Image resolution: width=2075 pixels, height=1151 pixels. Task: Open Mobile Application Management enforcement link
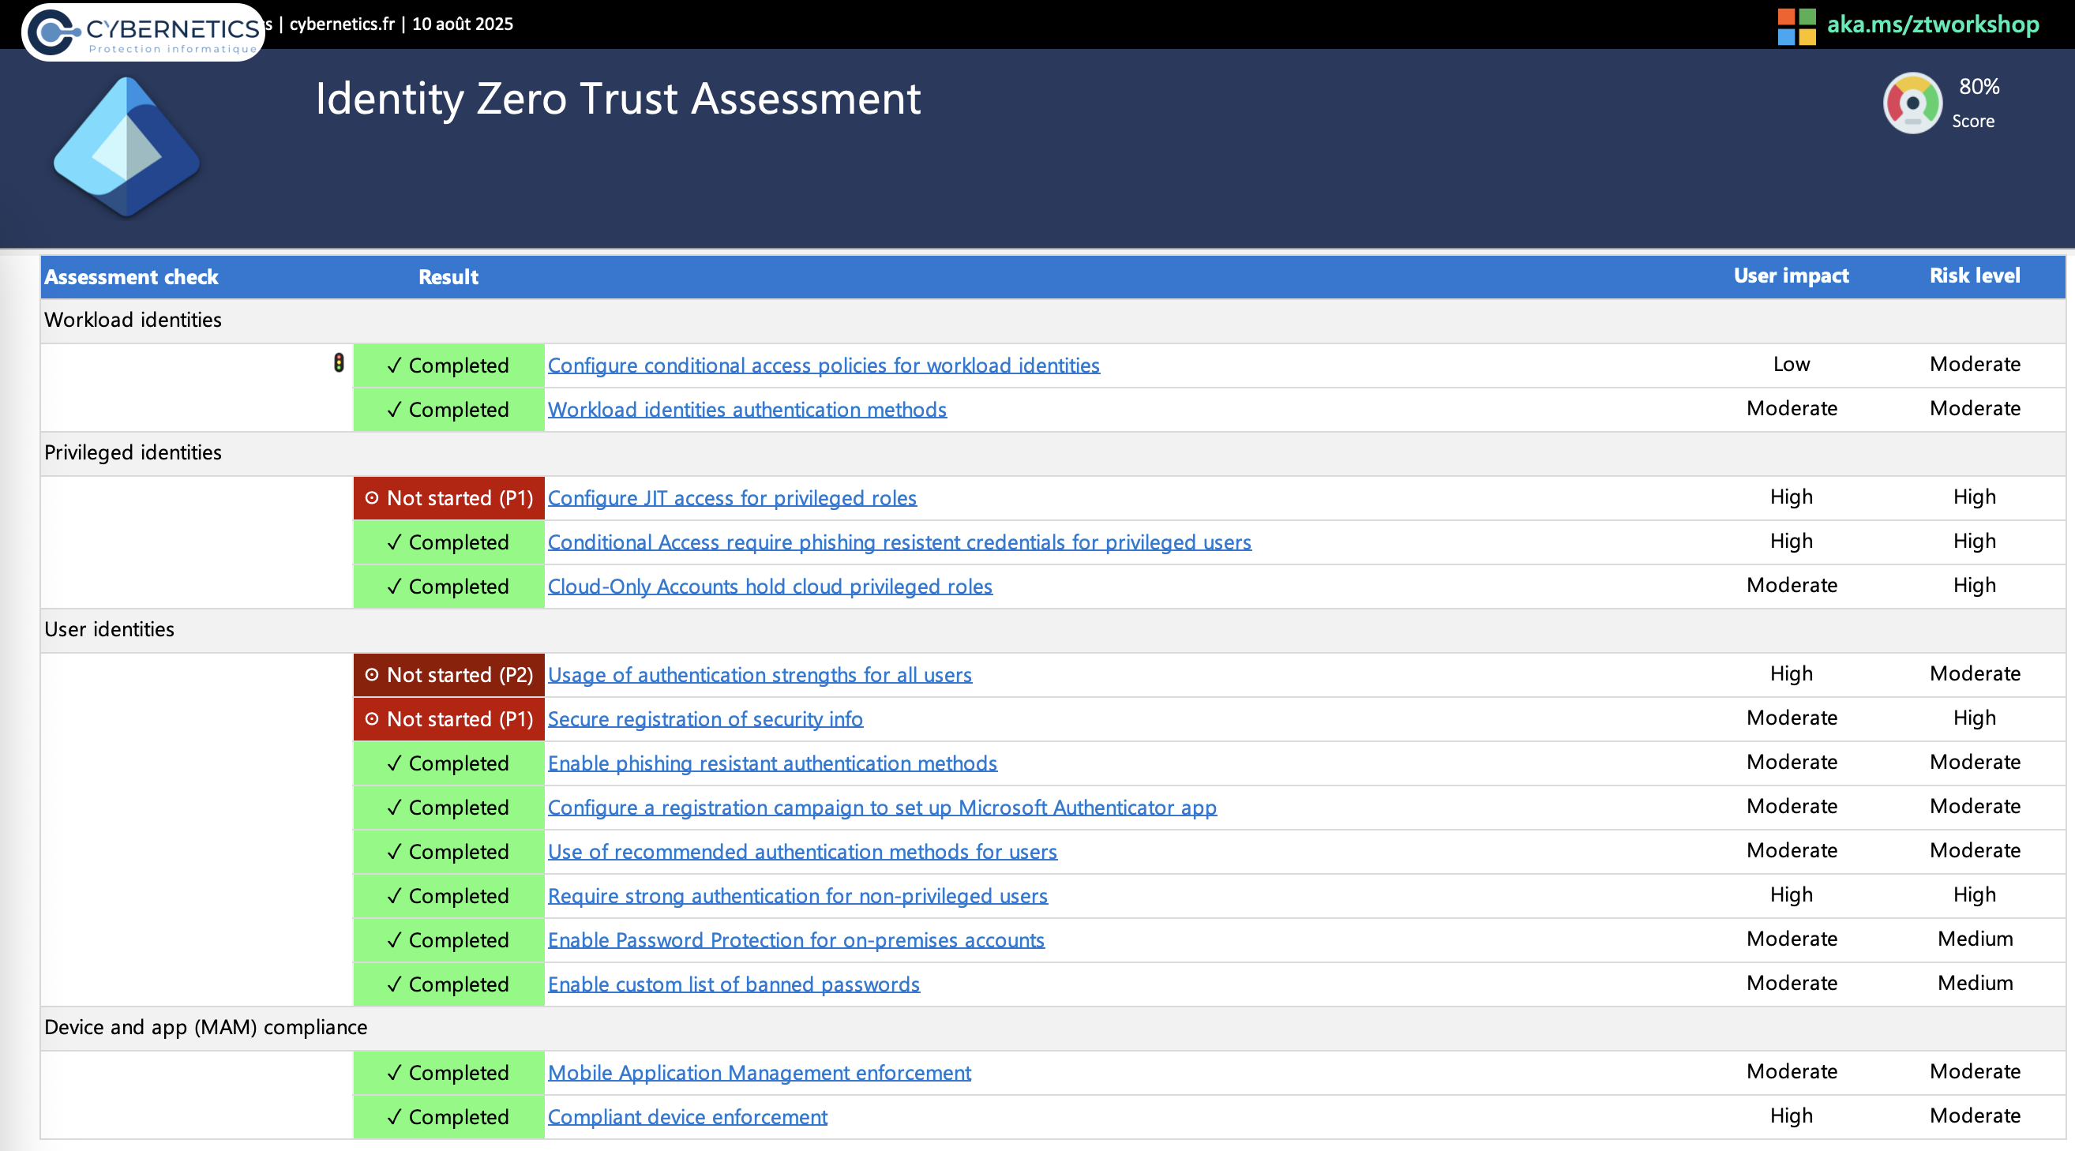pyautogui.click(x=759, y=1072)
